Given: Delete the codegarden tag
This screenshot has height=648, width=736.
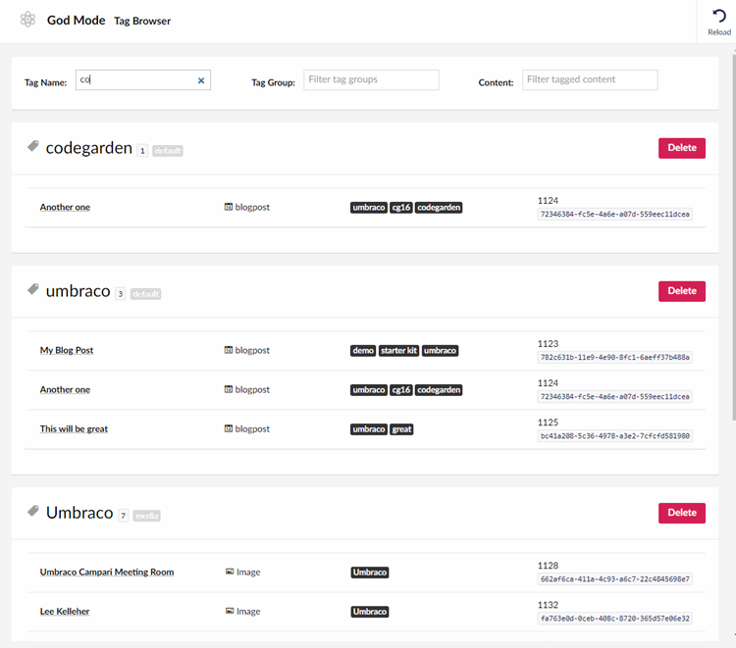Looking at the screenshot, I should (682, 148).
